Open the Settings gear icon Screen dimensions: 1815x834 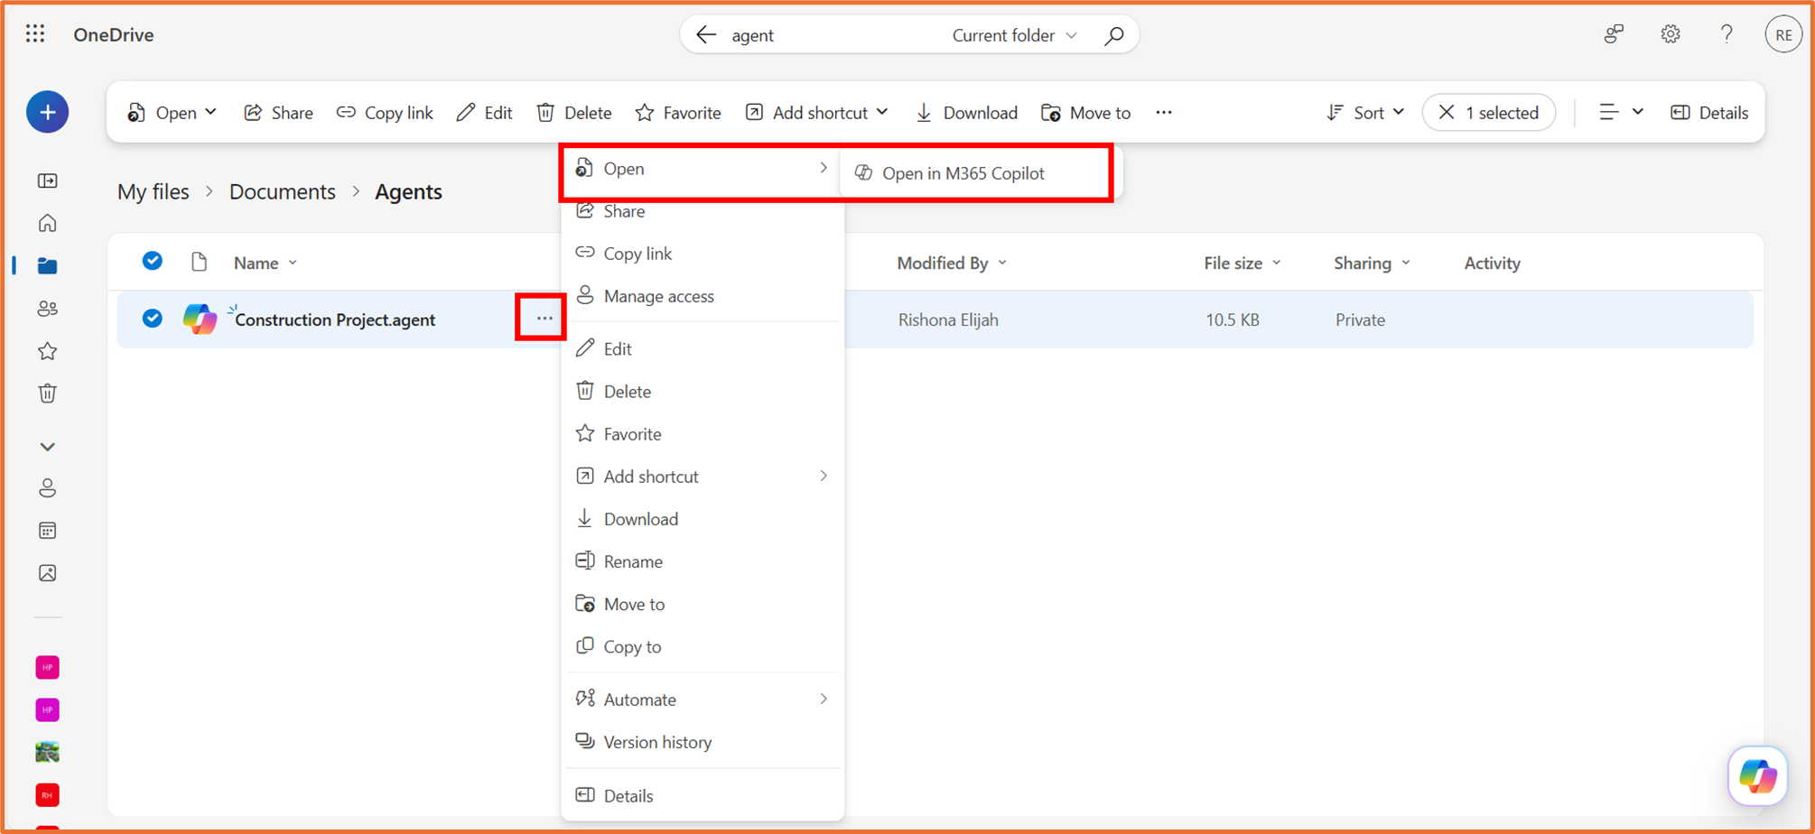tap(1671, 34)
